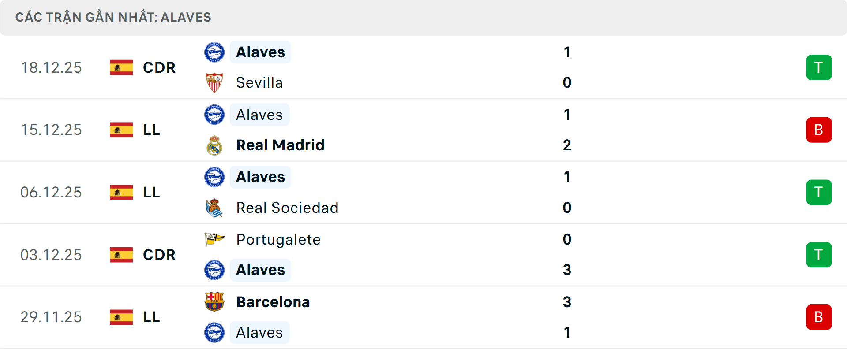Expand the Barcelona match details

[x=423, y=317]
